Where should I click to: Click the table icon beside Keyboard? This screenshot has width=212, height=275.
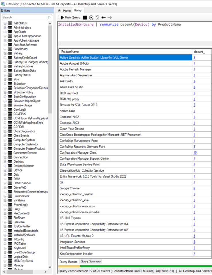click(10, 248)
